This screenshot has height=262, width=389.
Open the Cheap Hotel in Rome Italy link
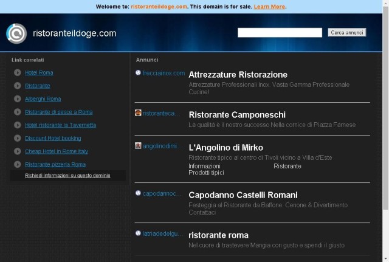(x=57, y=151)
